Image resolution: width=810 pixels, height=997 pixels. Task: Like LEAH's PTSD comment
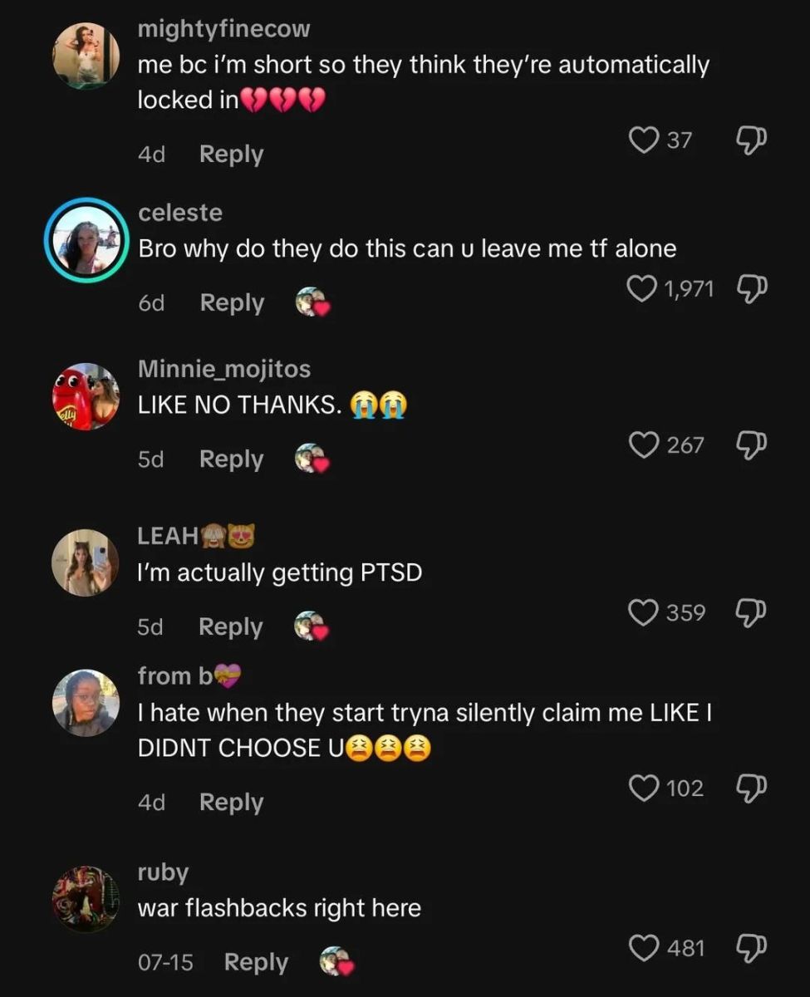644,612
